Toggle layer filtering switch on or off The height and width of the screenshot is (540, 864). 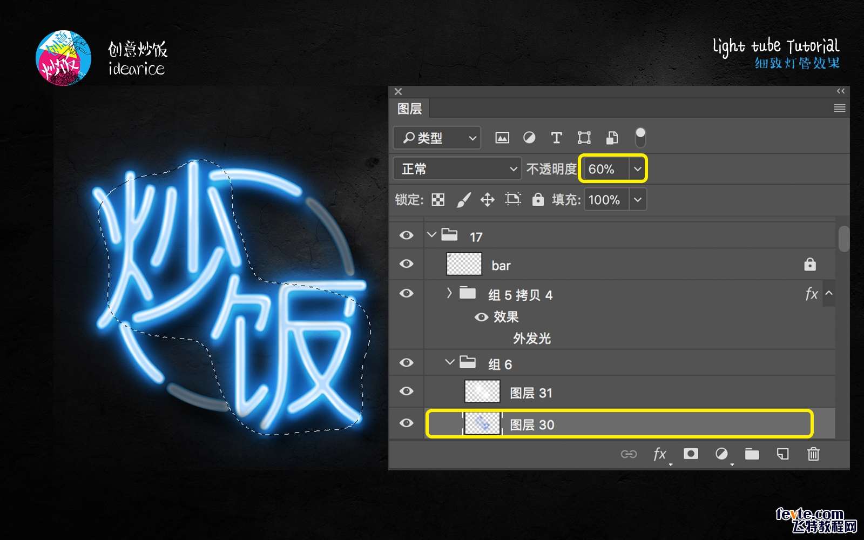[640, 138]
